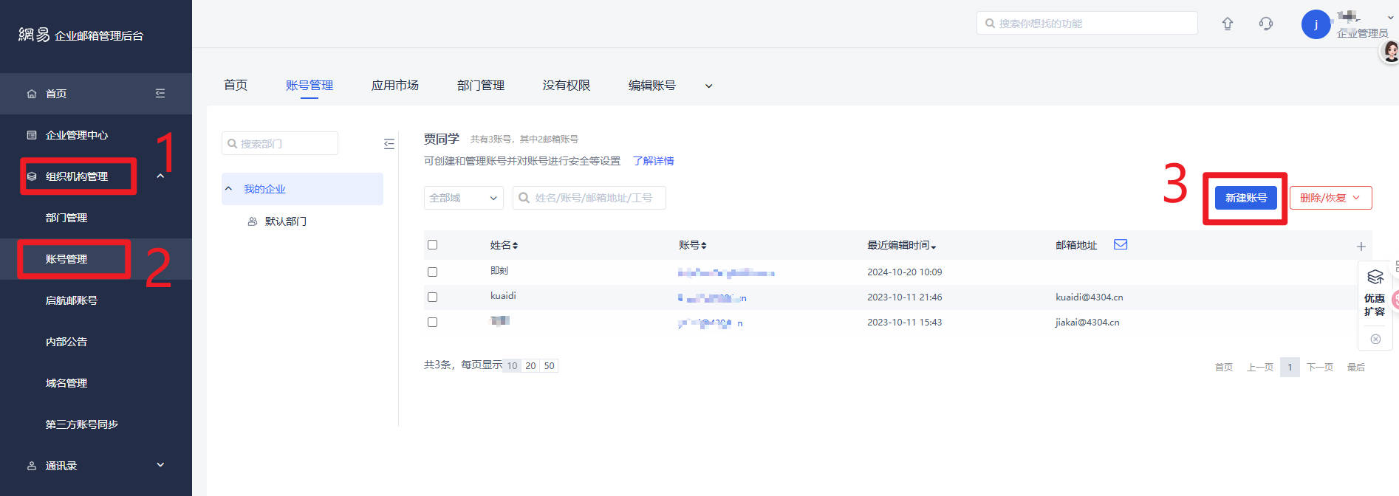
Task: Check the box for 即刻 row
Action: click(433, 272)
